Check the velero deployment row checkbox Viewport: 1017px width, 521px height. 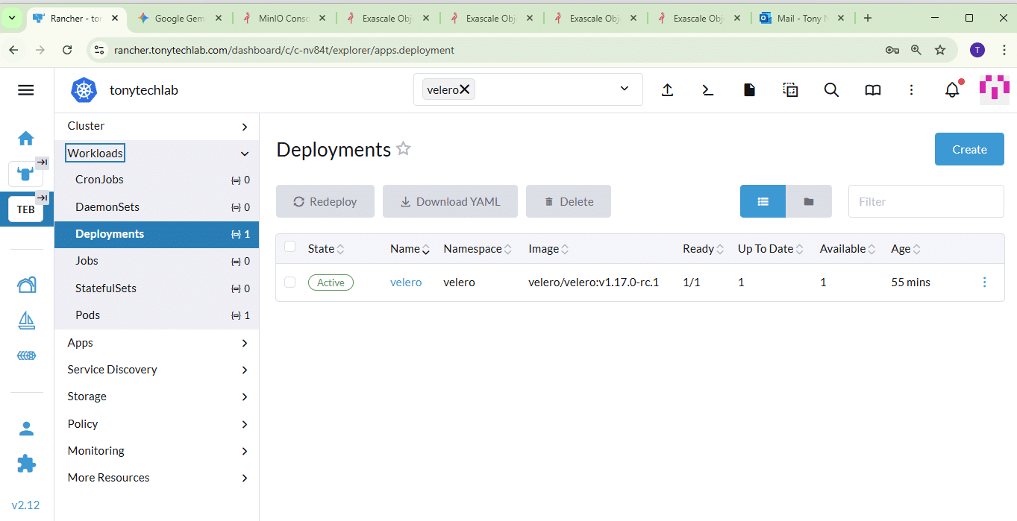point(290,282)
